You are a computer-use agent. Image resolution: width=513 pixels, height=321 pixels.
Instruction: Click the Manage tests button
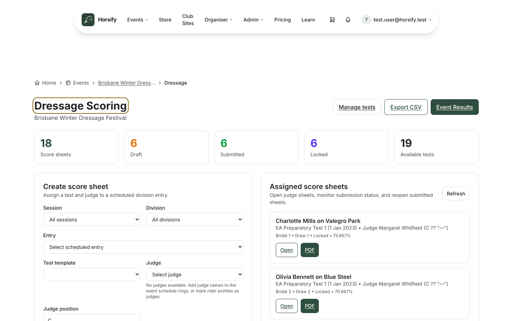pyautogui.click(x=357, y=107)
